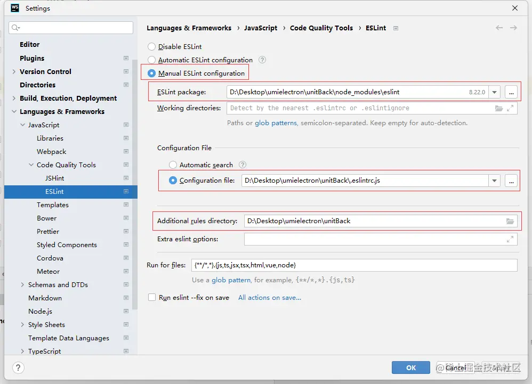Click the project-level icon beside Code Quality Tools

click(x=126, y=165)
